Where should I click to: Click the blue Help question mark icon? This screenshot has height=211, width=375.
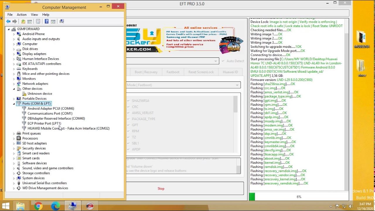47,21
